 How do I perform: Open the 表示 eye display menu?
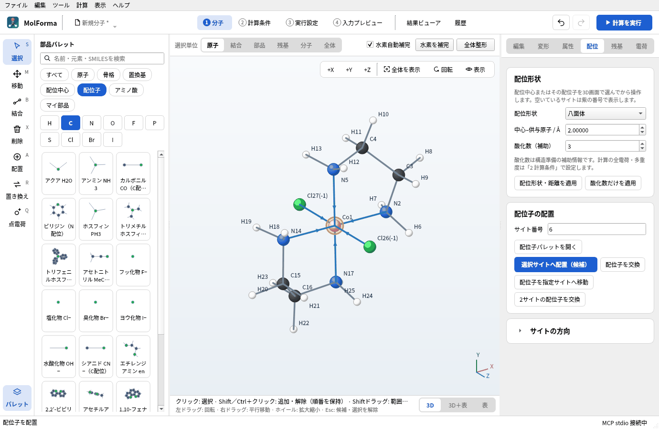475,70
